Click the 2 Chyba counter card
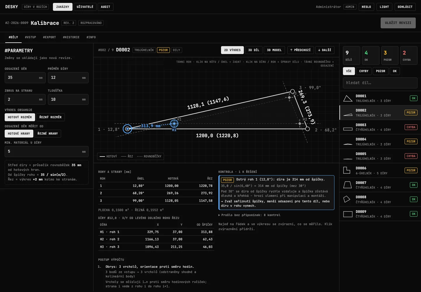Viewport: 421px width, 292px height. (409, 55)
